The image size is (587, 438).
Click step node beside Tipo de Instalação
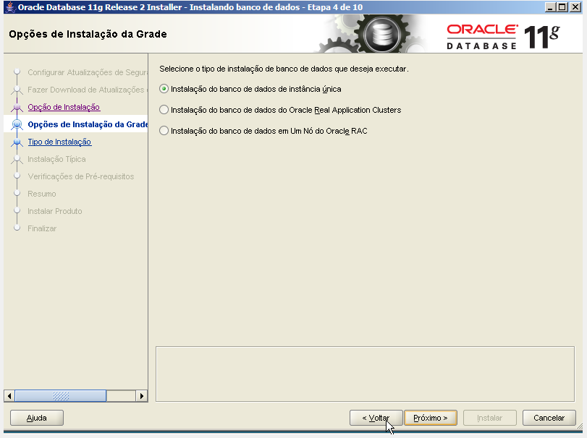click(17, 142)
